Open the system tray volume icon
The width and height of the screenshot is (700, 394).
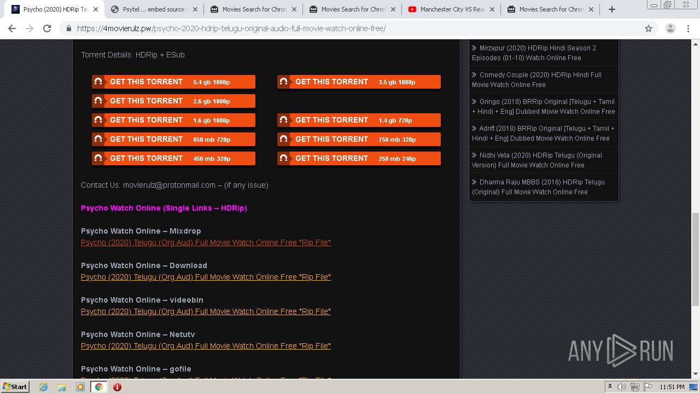point(622,387)
